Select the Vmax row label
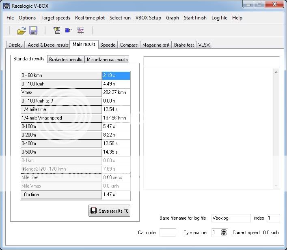The image size is (287, 250). click(61, 92)
